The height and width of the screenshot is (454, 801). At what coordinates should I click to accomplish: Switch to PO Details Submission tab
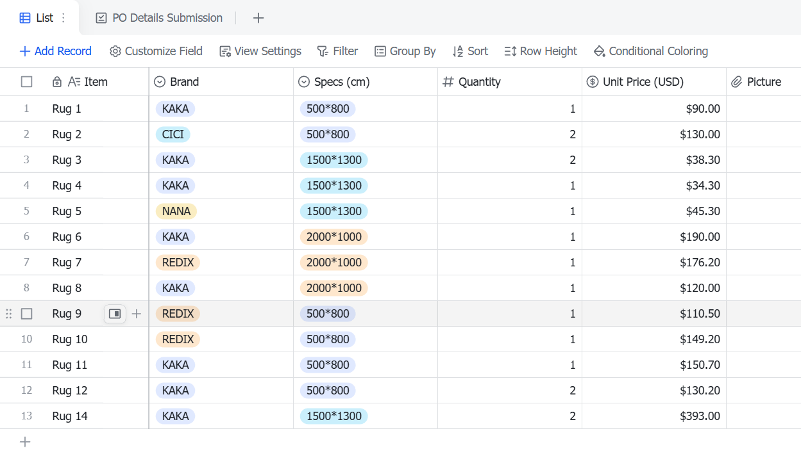click(159, 18)
